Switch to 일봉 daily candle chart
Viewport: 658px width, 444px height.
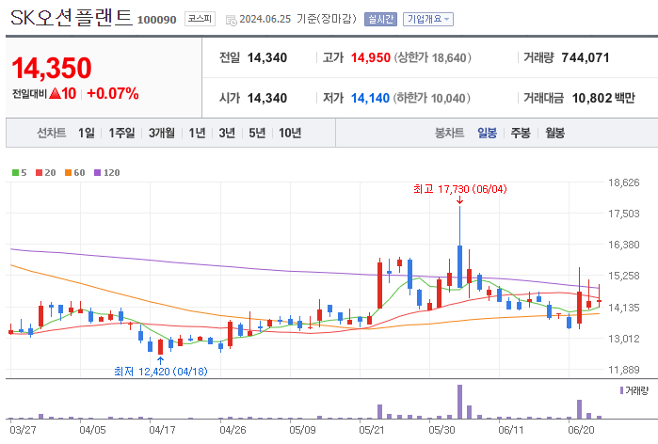488,133
